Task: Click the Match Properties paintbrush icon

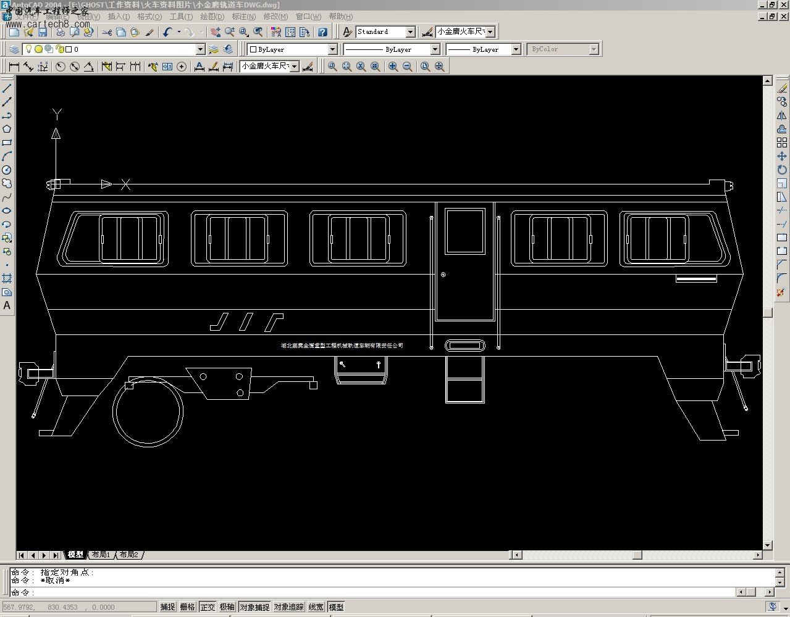Action: click(149, 32)
